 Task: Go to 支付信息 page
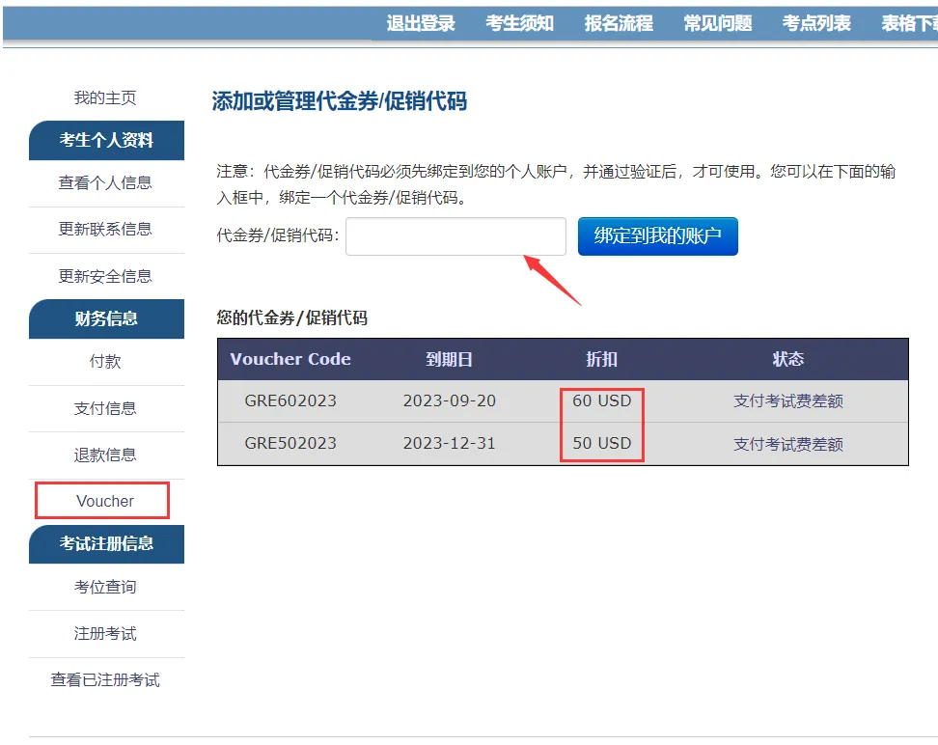coord(105,408)
